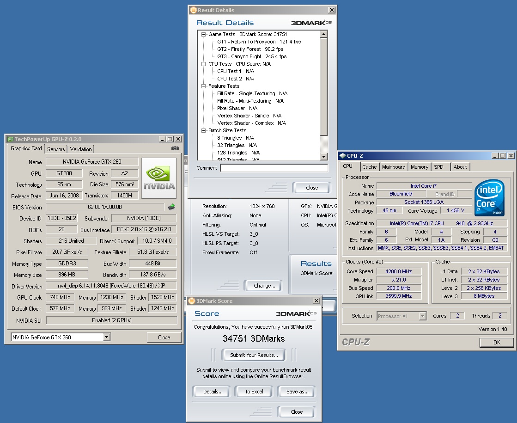Click scroll up arrow in Result Details tree
517x423 pixels.
tap(324, 34)
